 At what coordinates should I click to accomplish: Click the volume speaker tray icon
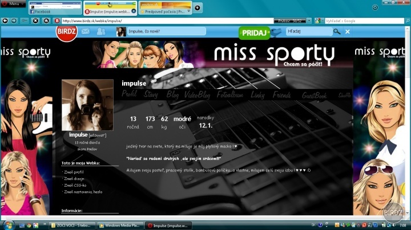[x=394, y=225]
